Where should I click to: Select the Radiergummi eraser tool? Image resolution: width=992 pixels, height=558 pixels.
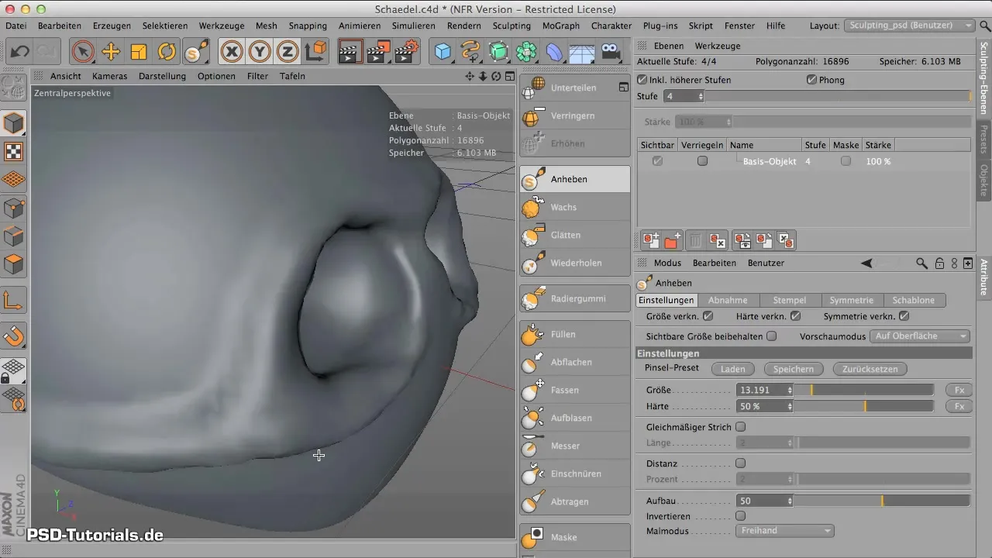click(575, 298)
